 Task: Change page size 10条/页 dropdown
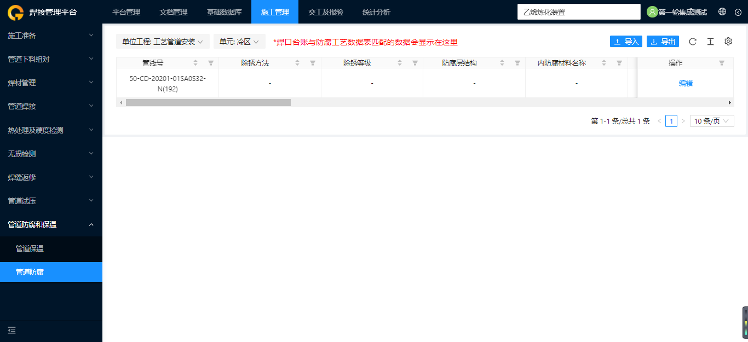pyautogui.click(x=712, y=121)
